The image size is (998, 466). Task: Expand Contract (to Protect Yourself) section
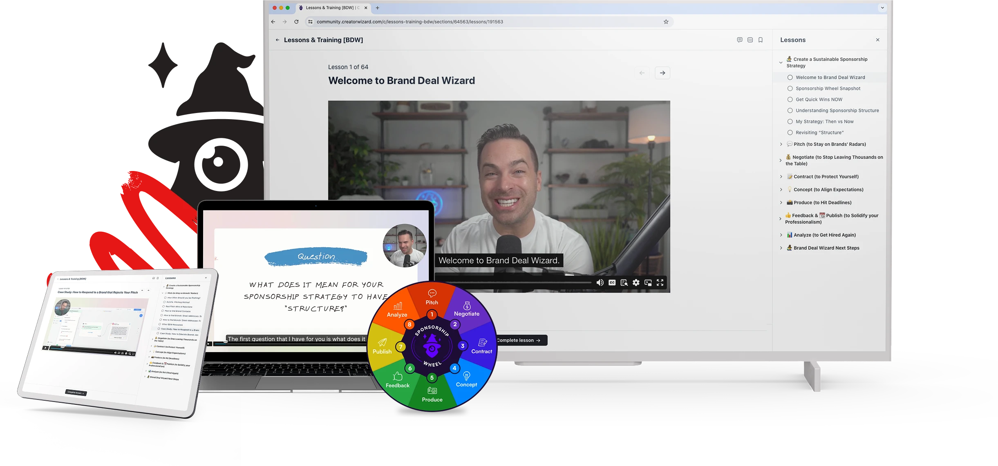(781, 177)
